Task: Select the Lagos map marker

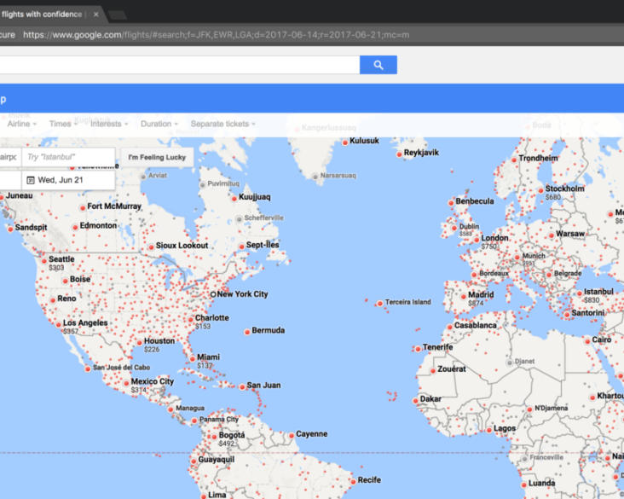Action: click(x=489, y=430)
